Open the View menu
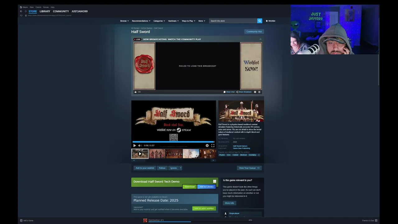 [x=32, y=7]
